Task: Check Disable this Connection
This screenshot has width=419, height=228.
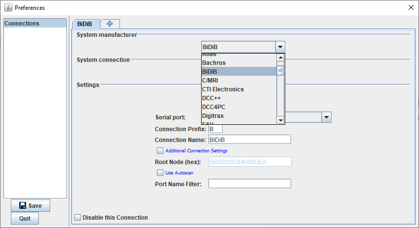Action: pos(77,217)
